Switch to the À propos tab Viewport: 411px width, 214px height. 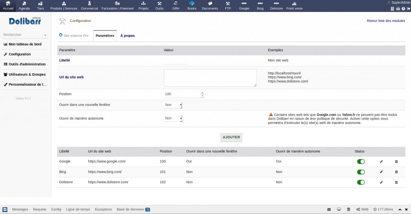click(x=128, y=36)
